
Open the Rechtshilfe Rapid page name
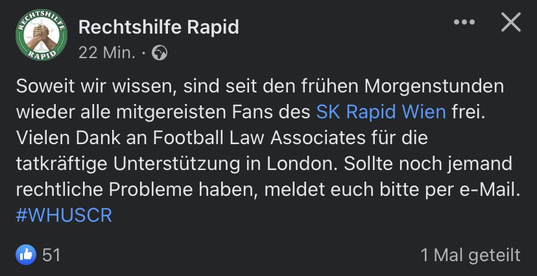(x=158, y=27)
